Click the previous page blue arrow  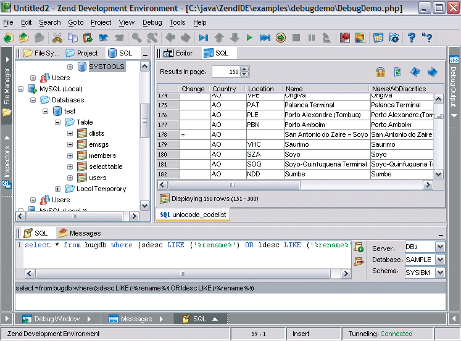(415, 72)
